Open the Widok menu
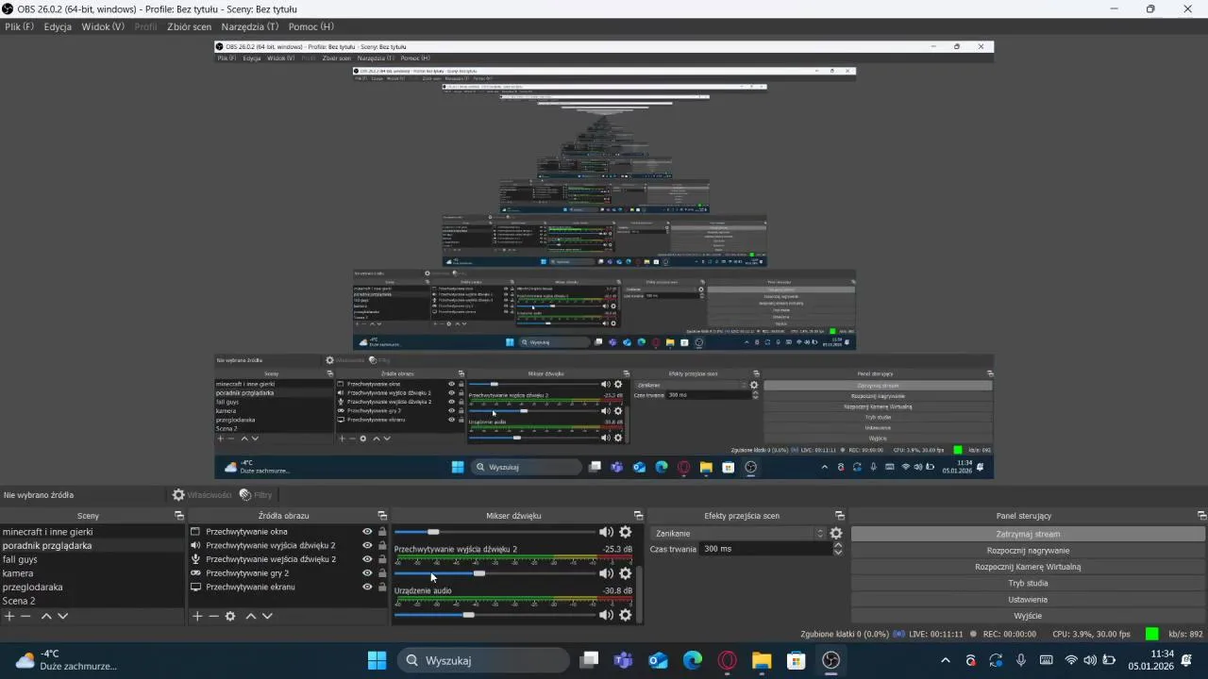This screenshot has width=1208, height=679. [x=103, y=26]
